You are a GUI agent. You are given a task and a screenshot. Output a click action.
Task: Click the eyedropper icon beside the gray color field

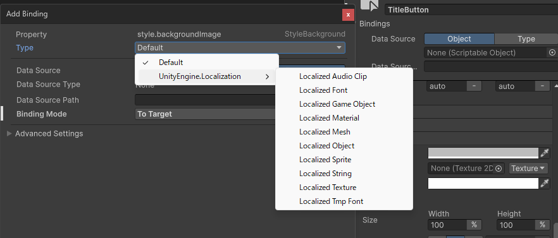coord(545,153)
